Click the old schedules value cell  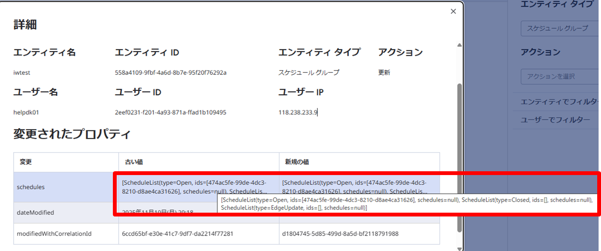(194, 186)
